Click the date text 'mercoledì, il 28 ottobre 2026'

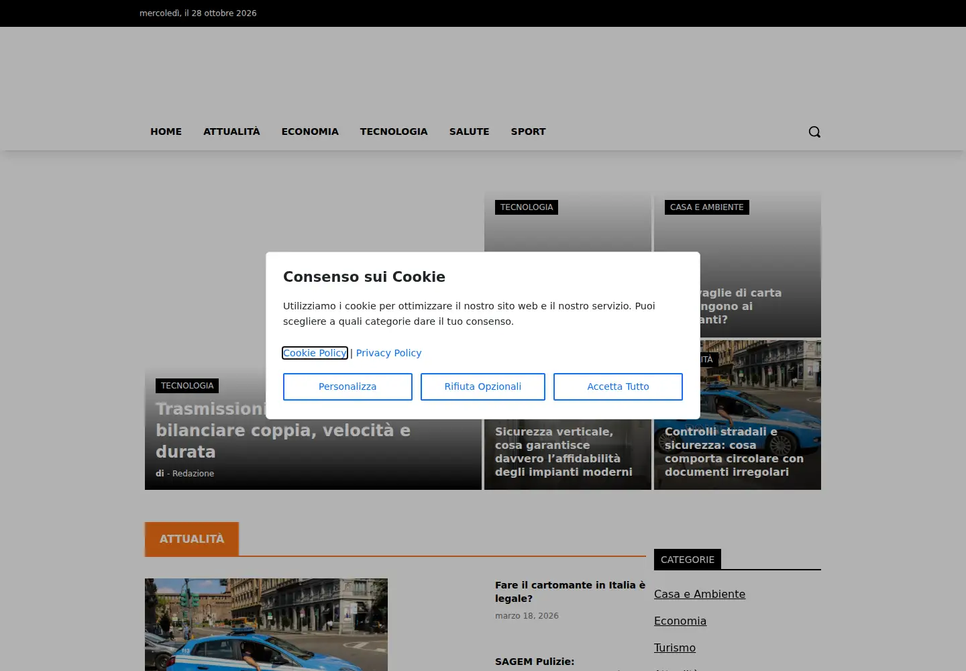click(198, 13)
